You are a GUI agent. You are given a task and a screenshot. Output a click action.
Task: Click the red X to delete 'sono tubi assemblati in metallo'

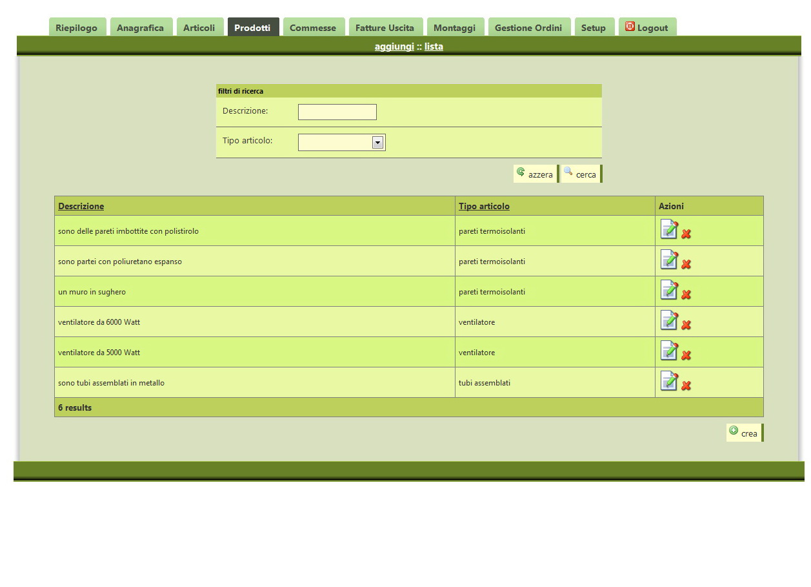click(x=686, y=385)
